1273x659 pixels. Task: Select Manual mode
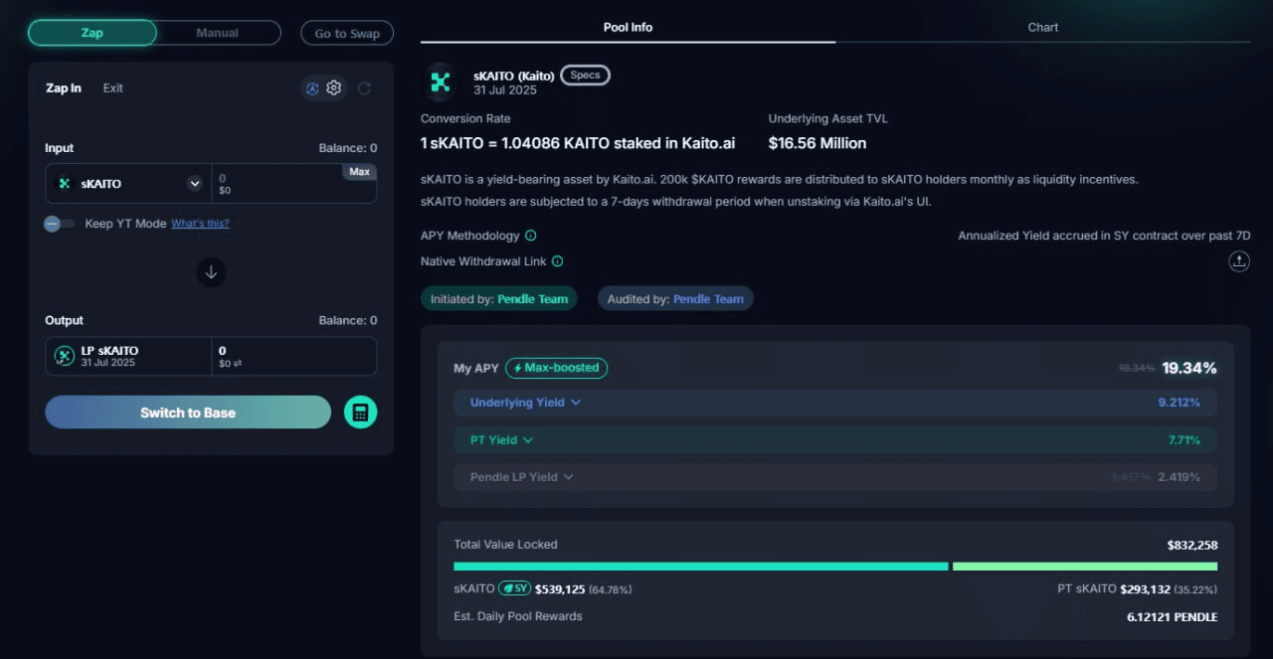tap(218, 33)
